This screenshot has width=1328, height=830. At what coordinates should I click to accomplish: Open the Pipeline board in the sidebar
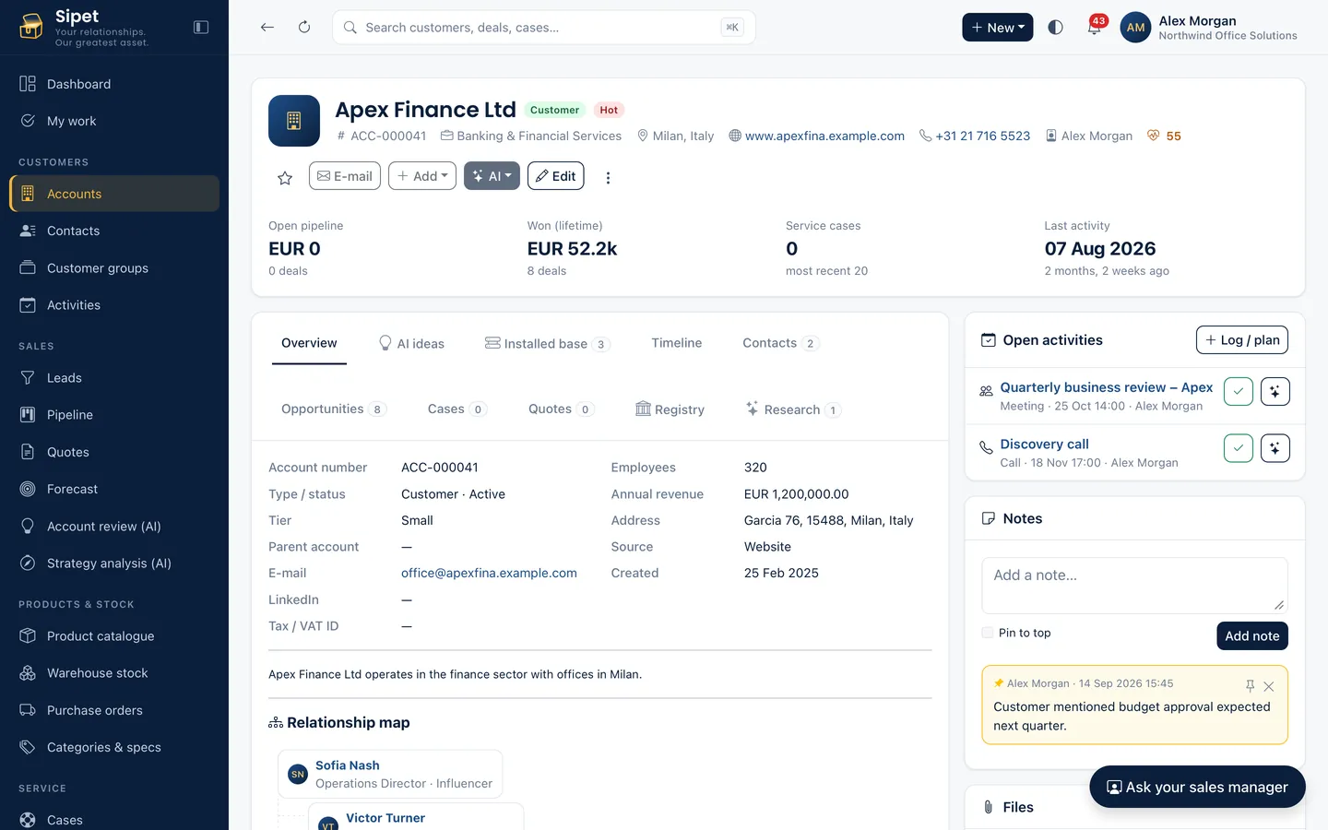point(114,415)
